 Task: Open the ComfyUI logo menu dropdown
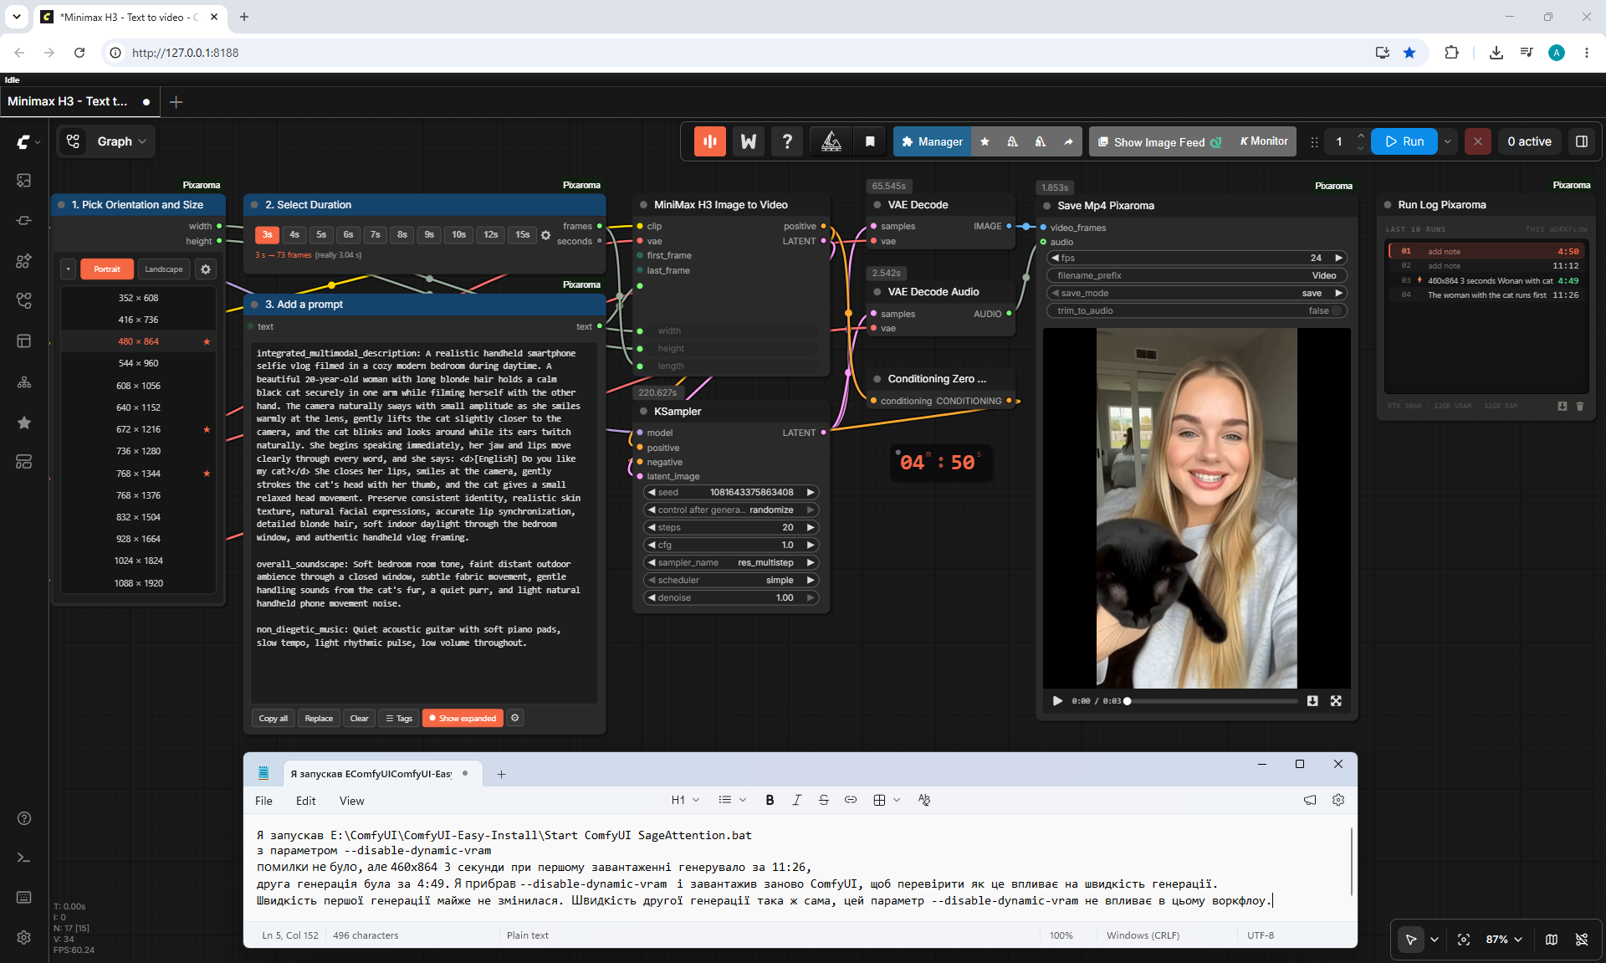pyautogui.click(x=28, y=141)
